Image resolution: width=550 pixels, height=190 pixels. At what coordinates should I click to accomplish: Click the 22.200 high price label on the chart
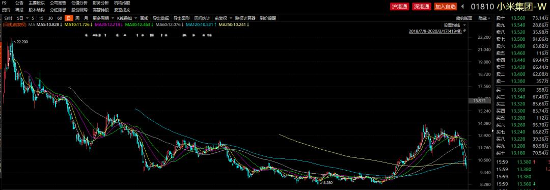(22, 42)
